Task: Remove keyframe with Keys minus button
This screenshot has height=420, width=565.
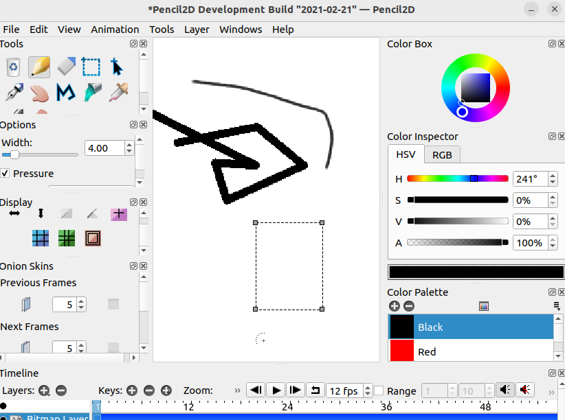Action: [149, 390]
